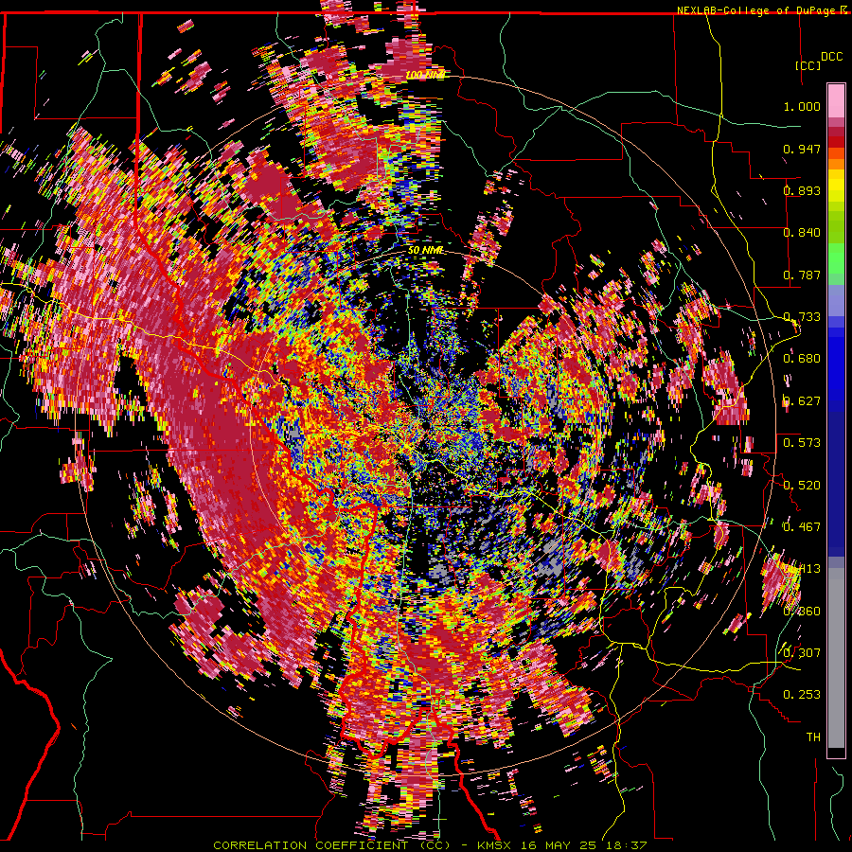Select the 0.253 scale value
Image resolution: width=852 pixels, height=852 pixels.
tap(802, 695)
